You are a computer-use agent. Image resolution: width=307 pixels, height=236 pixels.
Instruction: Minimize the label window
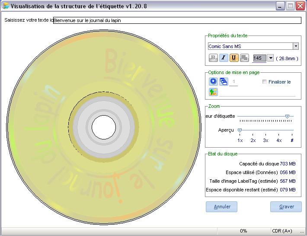coord(280,6)
